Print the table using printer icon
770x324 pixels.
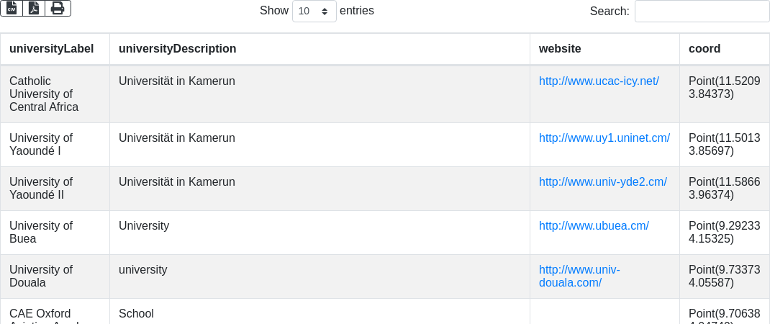click(x=58, y=8)
